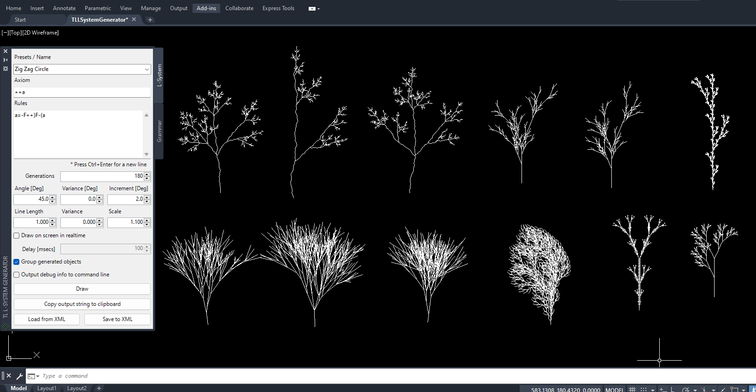Image resolution: width=756 pixels, height=392 pixels.
Task: Open the Annotate ribbon tab
Action: [64, 8]
